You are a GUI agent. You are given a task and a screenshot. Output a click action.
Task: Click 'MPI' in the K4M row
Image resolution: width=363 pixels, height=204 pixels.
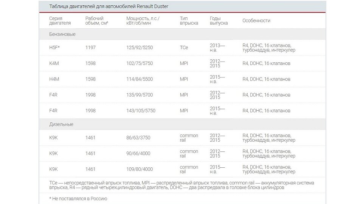coord(184,63)
